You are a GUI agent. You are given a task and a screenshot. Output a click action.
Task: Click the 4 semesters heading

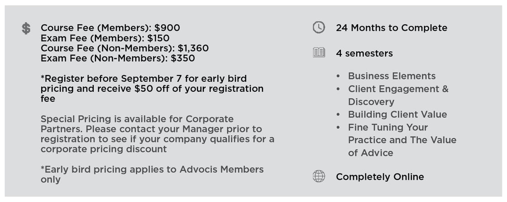[x=364, y=53]
